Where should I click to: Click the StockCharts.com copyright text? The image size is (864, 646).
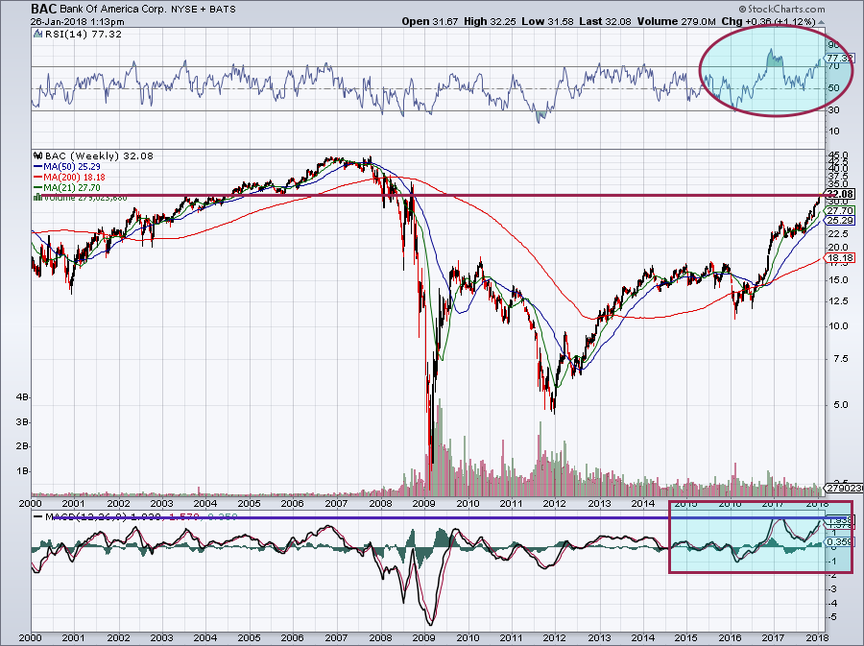click(781, 9)
